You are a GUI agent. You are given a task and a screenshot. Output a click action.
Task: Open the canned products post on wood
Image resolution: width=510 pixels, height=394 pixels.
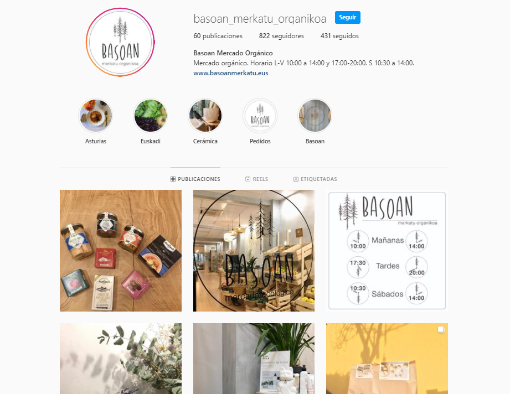(x=121, y=251)
